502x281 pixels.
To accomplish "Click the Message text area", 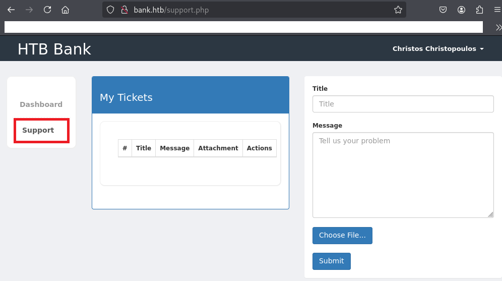I will [x=403, y=175].
